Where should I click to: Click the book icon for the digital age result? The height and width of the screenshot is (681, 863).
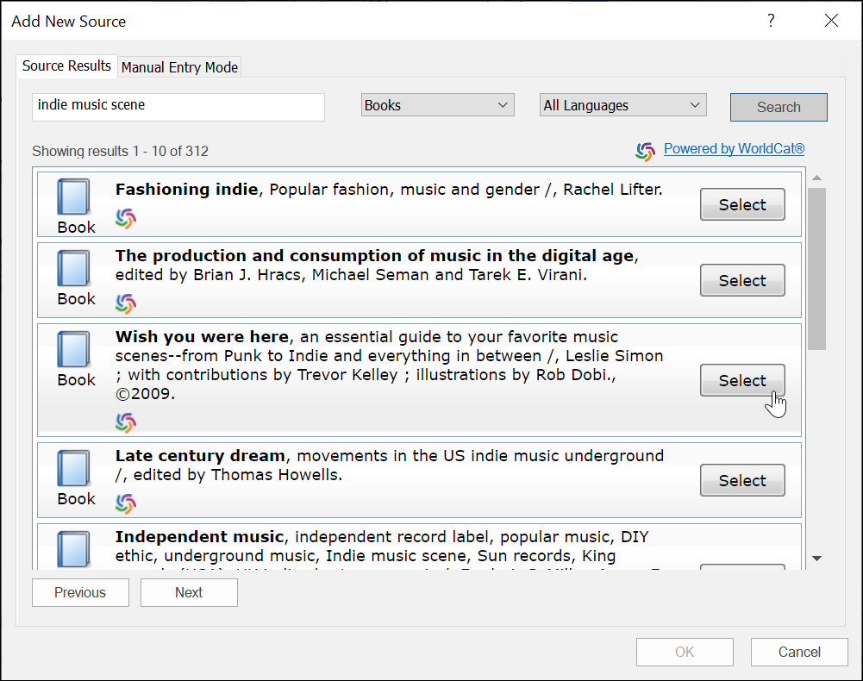tap(73, 269)
